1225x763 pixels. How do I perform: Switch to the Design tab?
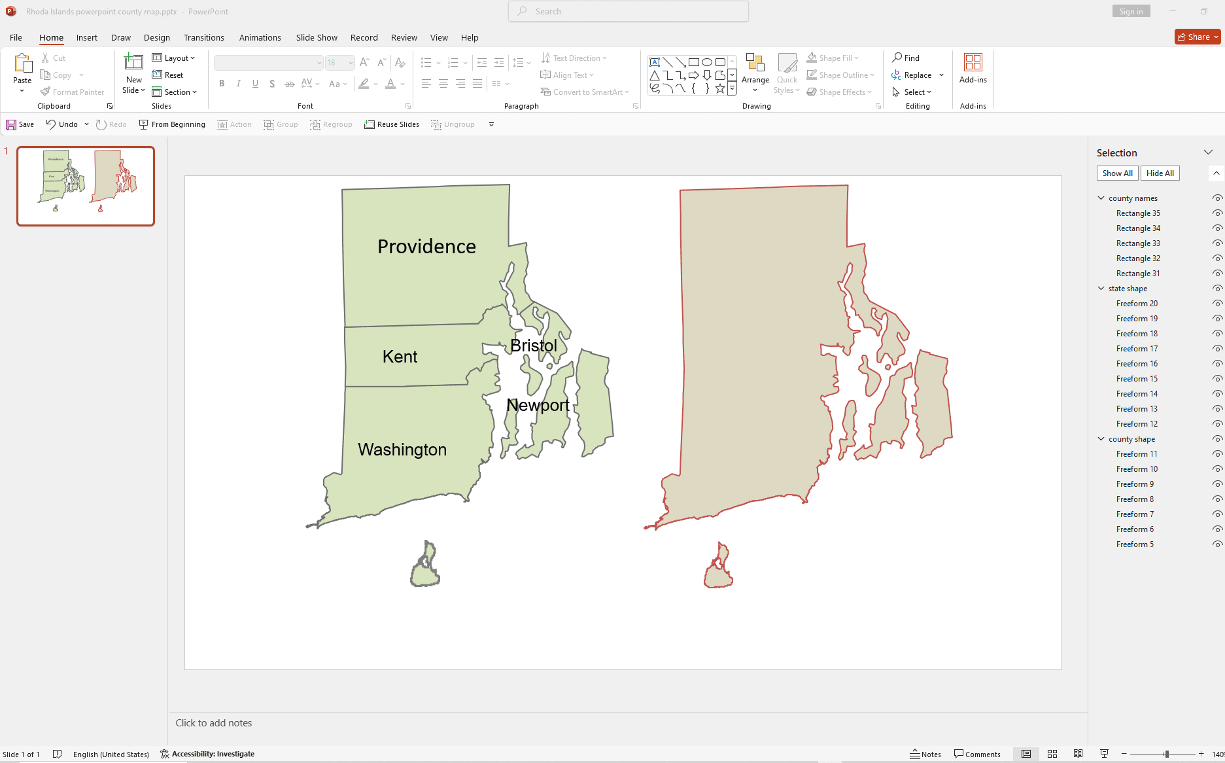[x=157, y=37]
